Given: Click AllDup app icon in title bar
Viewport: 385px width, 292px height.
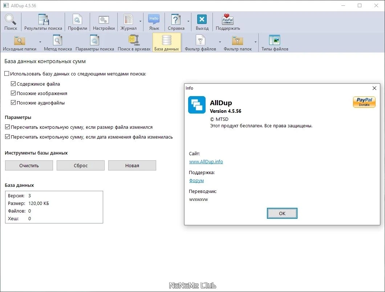Looking at the screenshot, I should pos(6,5).
